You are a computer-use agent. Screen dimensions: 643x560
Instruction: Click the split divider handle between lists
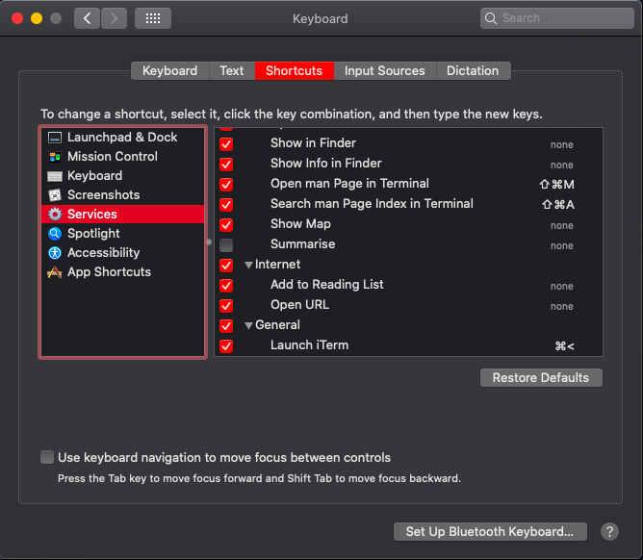click(209, 242)
